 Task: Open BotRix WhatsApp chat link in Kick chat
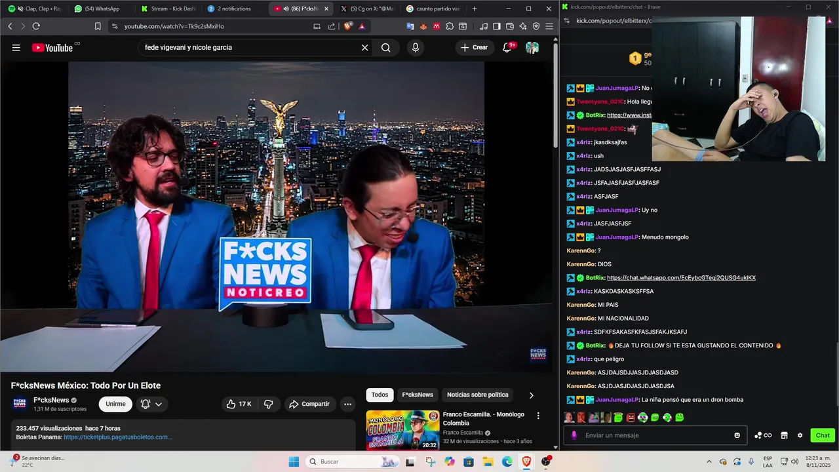click(681, 278)
